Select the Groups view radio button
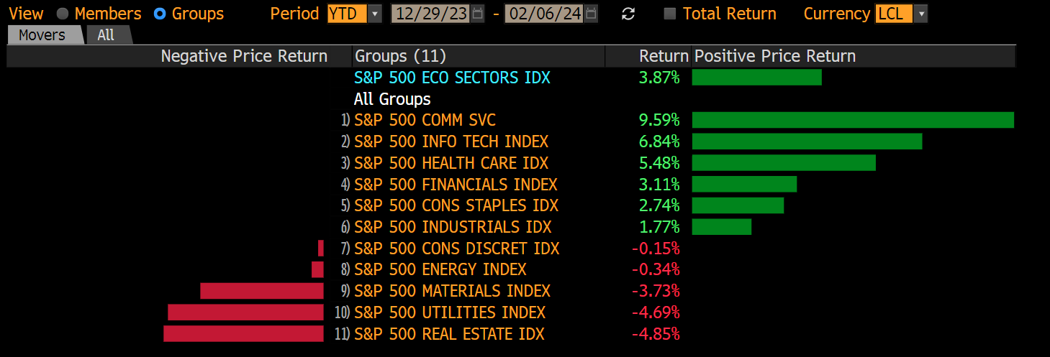 [160, 14]
